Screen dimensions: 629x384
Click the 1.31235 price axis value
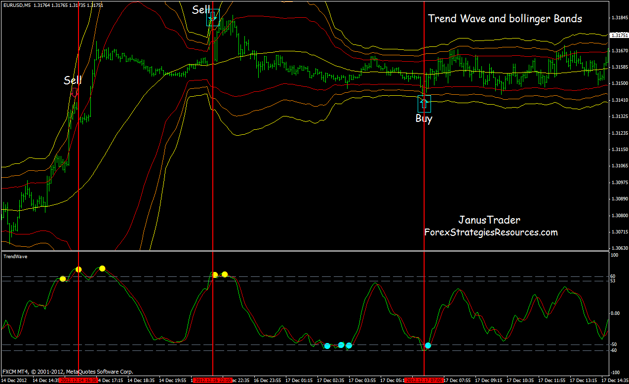point(619,133)
